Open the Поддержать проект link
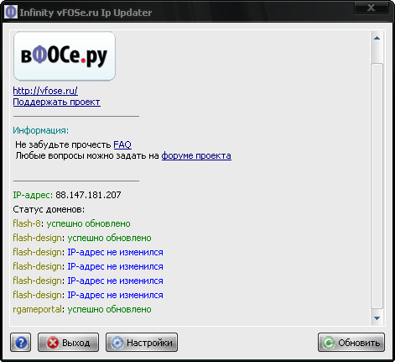The width and height of the screenshot is (395, 362). point(57,102)
